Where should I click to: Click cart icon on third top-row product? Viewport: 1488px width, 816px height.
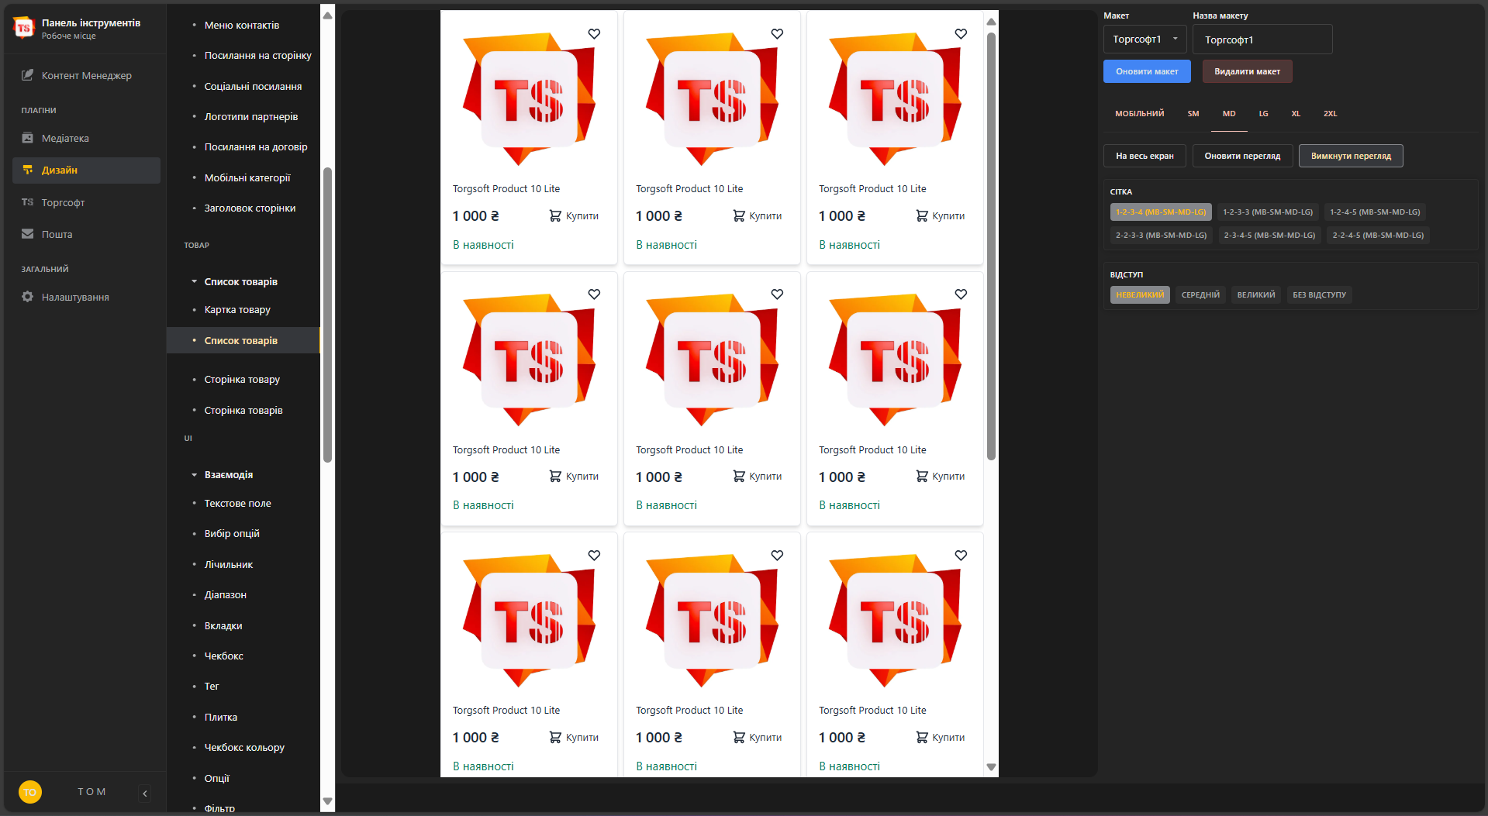[x=922, y=215]
